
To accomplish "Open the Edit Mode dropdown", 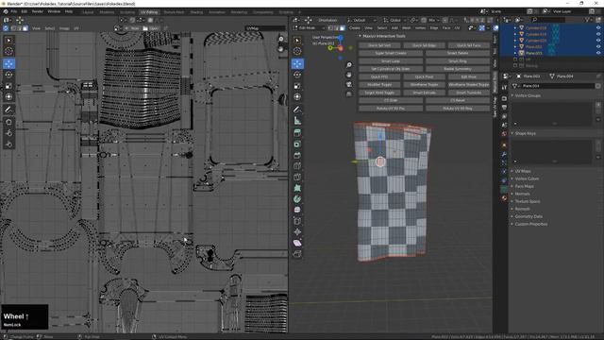I will point(309,28).
